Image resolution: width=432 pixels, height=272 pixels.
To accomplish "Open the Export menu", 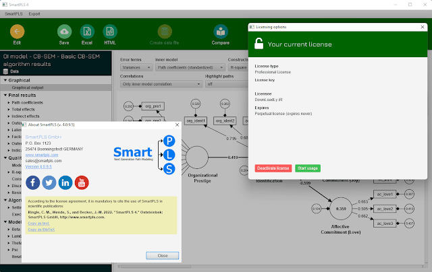I will tap(34, 13).
